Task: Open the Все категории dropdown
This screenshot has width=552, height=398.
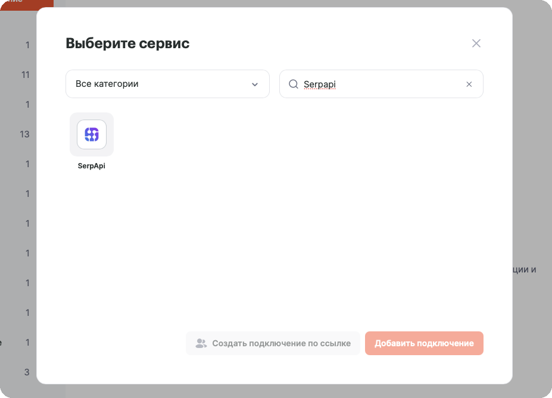Action: pos(167,84)
